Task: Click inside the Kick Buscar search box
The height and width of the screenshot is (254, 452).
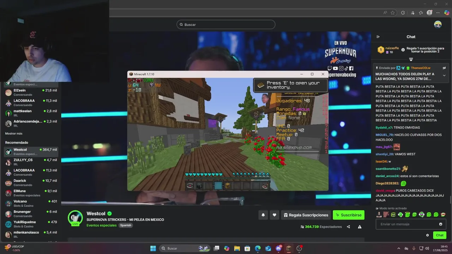Action: pos(226,24)
